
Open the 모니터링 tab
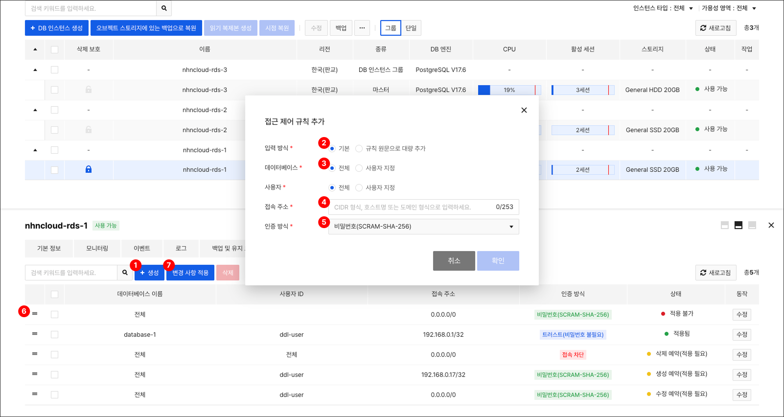tap(97, 249)
